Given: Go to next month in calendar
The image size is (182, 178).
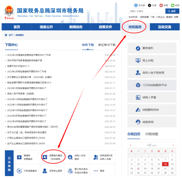Looking at the screenshot, I should pos(173,145).
